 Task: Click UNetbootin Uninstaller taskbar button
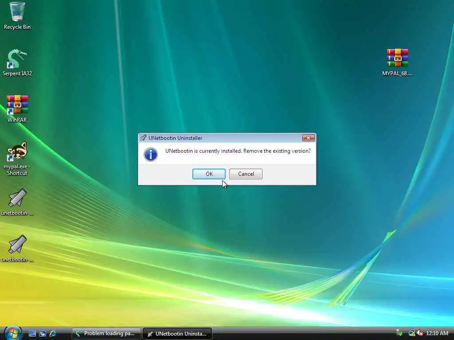(177, 334)
